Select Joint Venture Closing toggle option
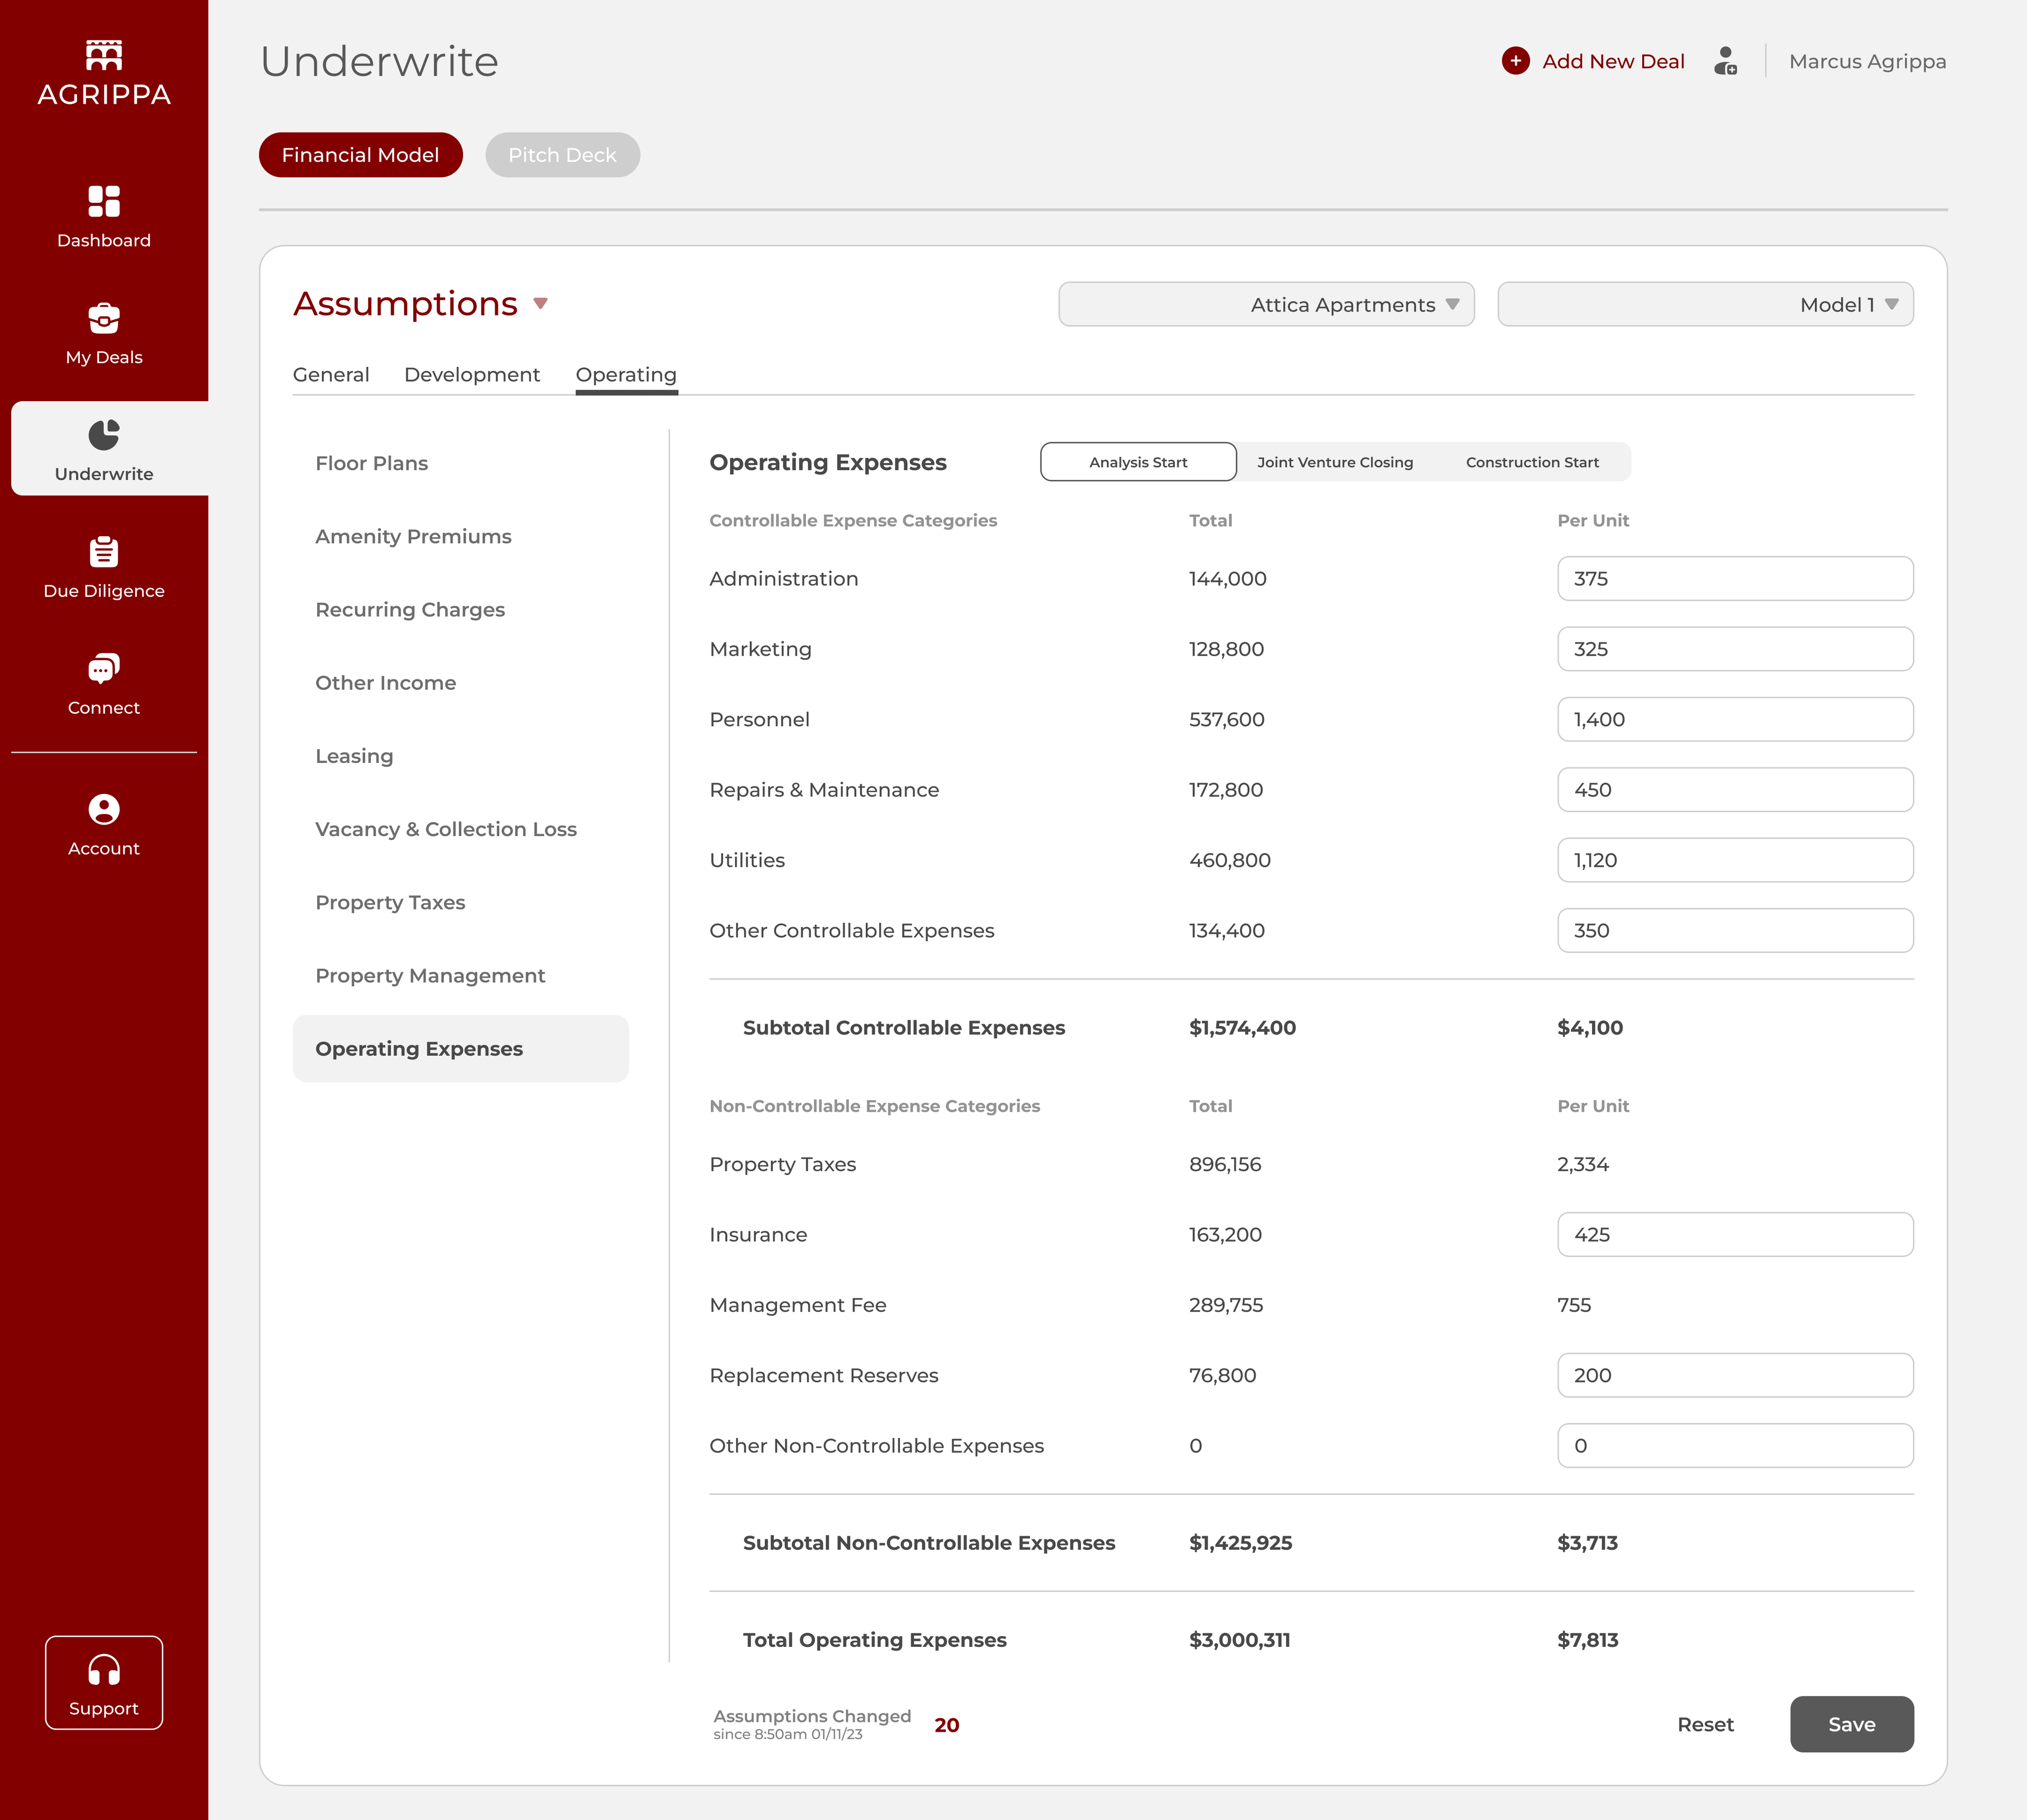The height and width of the screenshot is (1820, 2027). 1335,462
